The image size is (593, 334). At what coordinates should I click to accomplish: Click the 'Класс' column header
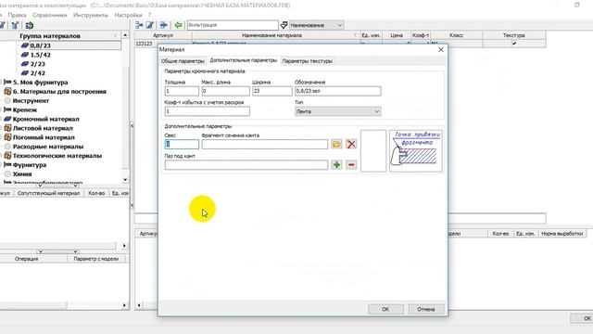point(456,35)
